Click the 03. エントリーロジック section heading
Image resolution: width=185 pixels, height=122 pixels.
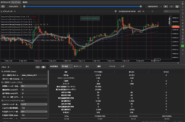click(x=13, y=101)
